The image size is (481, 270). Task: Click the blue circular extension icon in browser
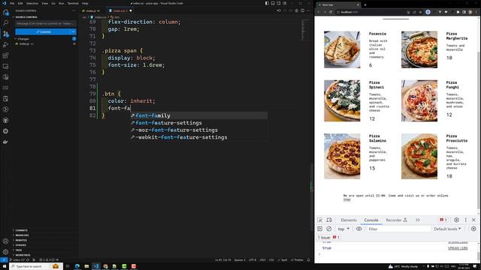click(x=428, y=12)
